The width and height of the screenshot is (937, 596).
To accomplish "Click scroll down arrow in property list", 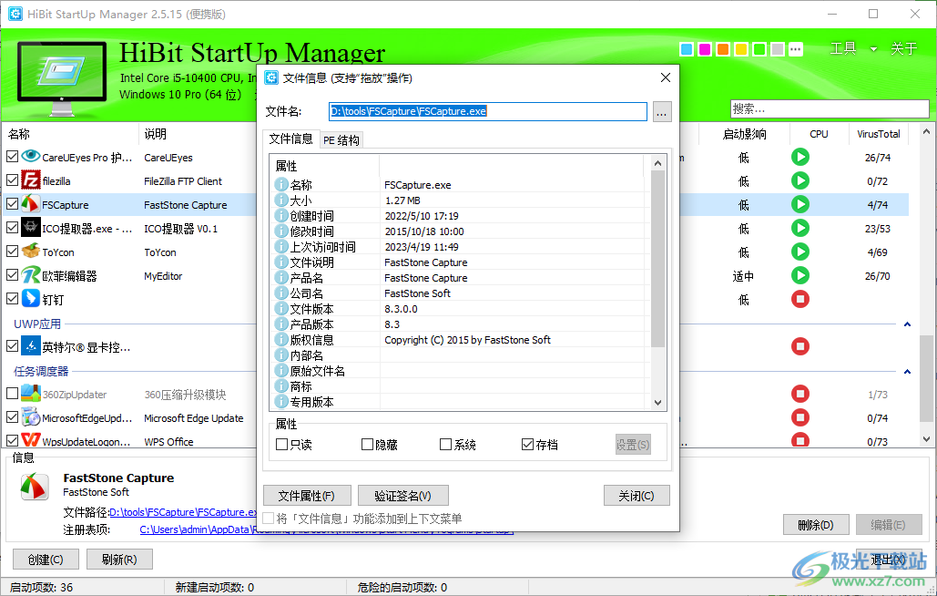I will [x=657, y=402].
